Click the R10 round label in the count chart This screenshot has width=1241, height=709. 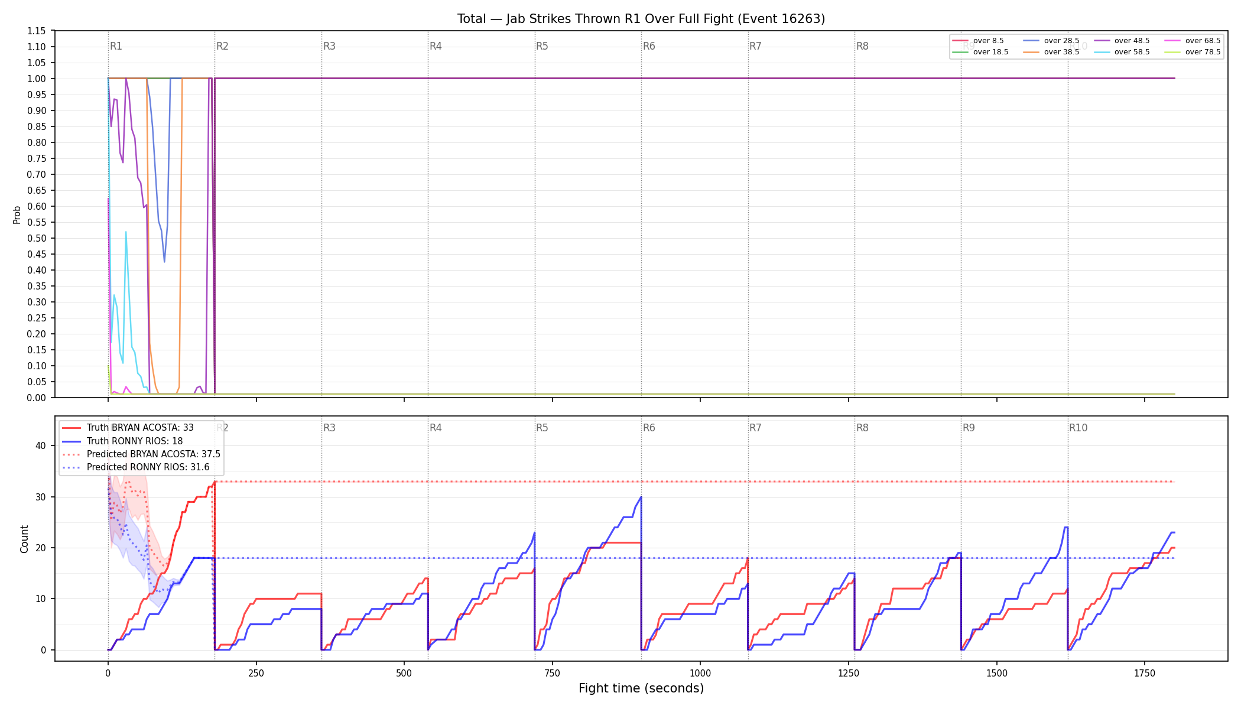pos(1078,428)
